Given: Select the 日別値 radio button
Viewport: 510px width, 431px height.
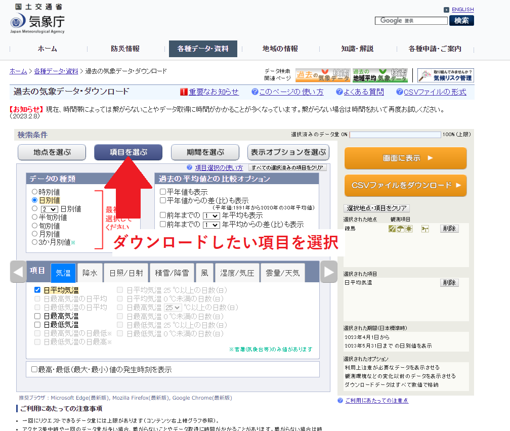Looking at the screenshot, I should (35, 200).
